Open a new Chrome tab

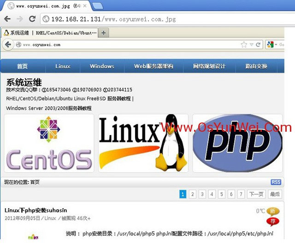click(x=98, y=6)
